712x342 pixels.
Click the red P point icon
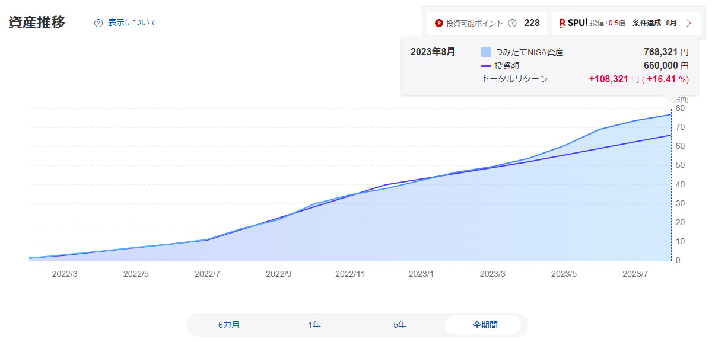point(439,23)
